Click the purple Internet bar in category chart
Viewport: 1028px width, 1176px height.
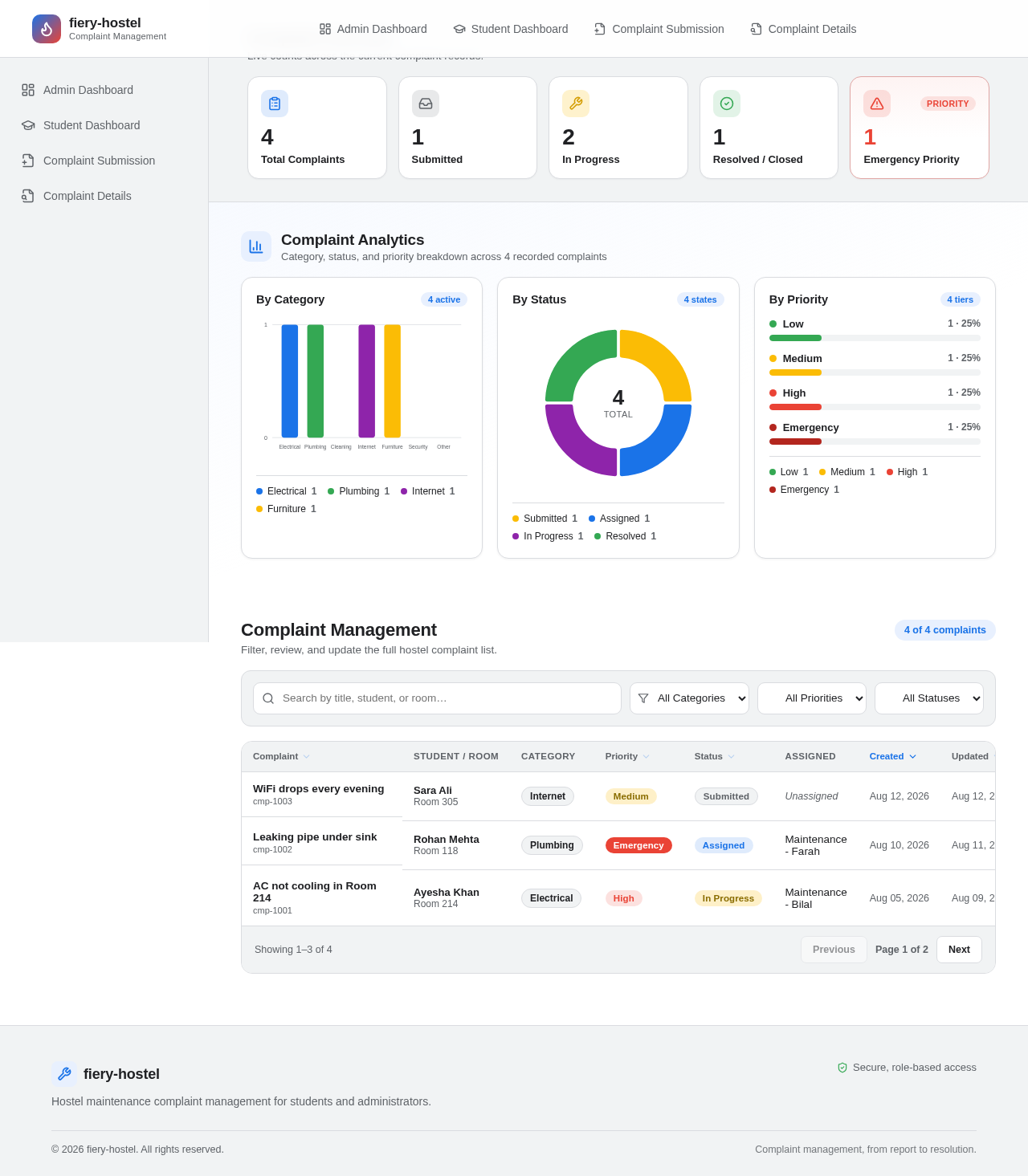366,381
